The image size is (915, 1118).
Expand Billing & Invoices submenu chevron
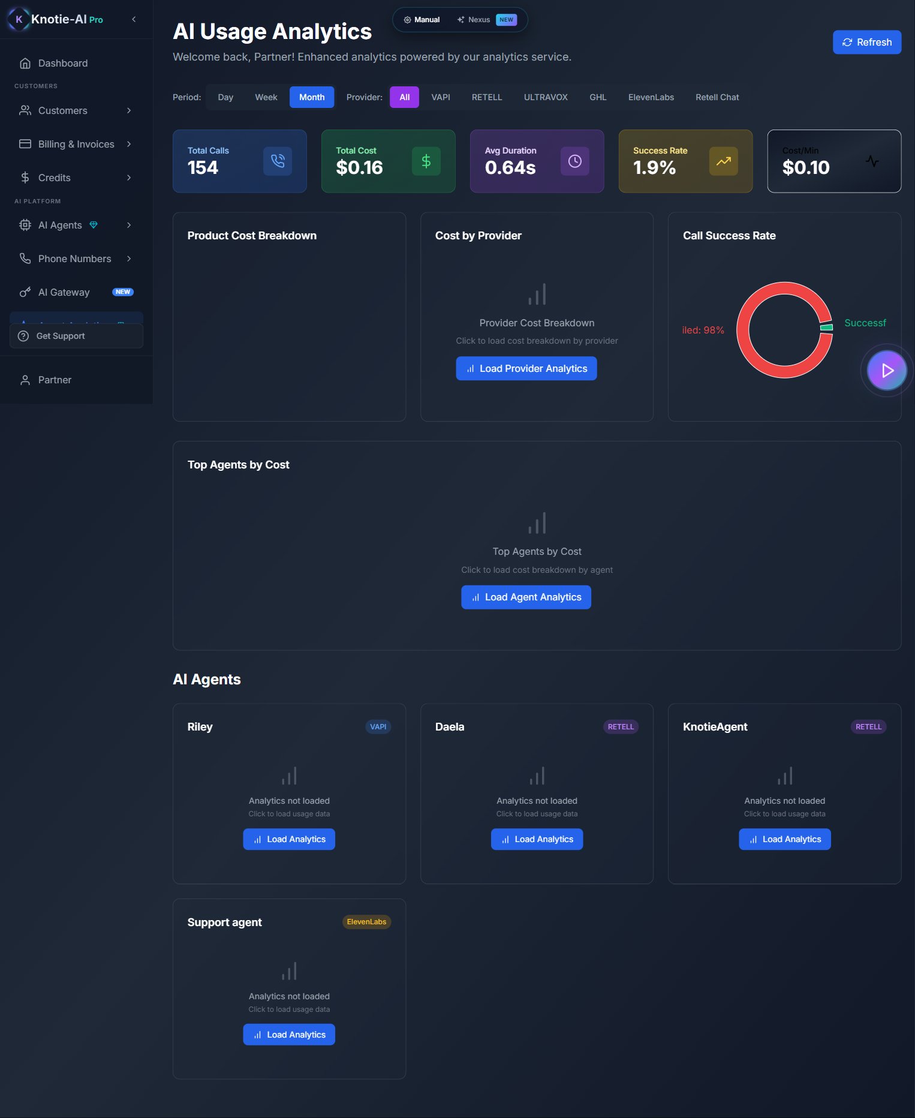click(x=129, y=144)
